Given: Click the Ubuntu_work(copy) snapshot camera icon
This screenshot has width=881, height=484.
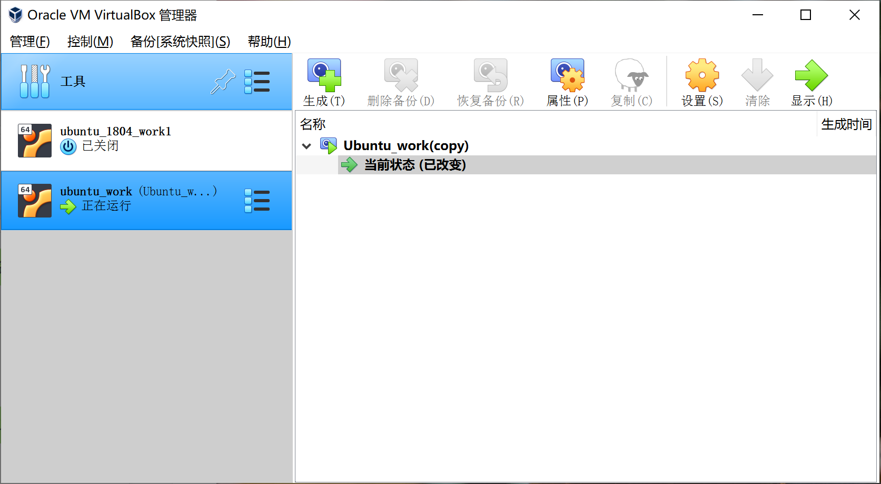Looking at the screenshot, I should (329, 146).
